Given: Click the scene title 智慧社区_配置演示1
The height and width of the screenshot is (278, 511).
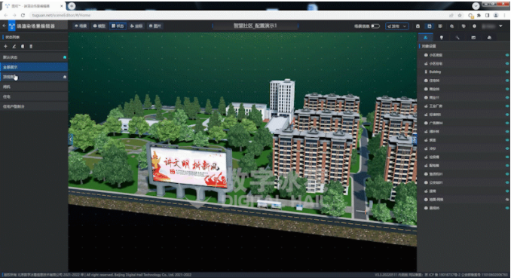Looking at the screenshot, I should (255, 26).
